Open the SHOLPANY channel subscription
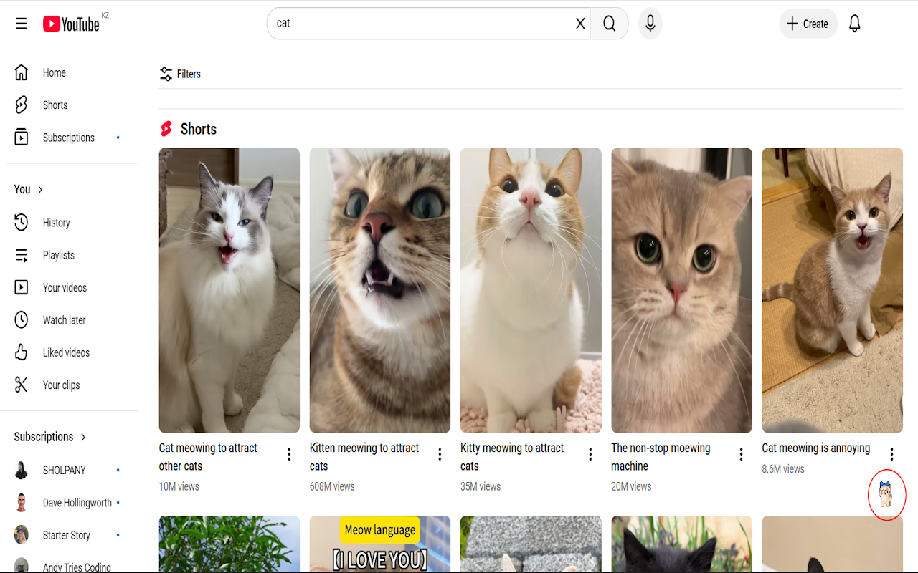 click(x=64, y=471)
